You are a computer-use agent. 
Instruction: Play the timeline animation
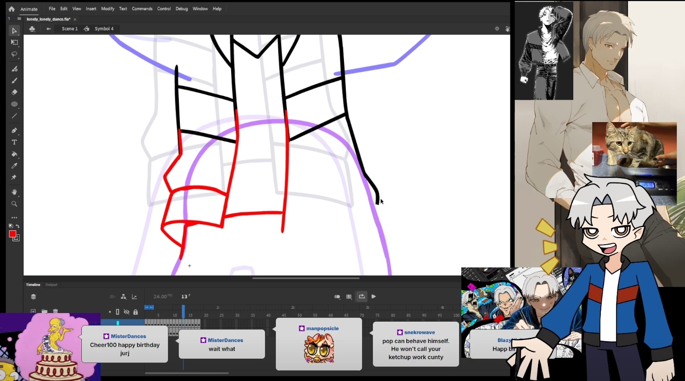(374, 296)
